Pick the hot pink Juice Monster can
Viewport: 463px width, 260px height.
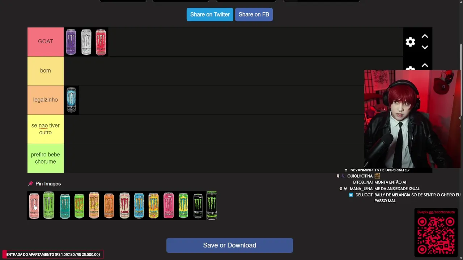coord(169,205)
